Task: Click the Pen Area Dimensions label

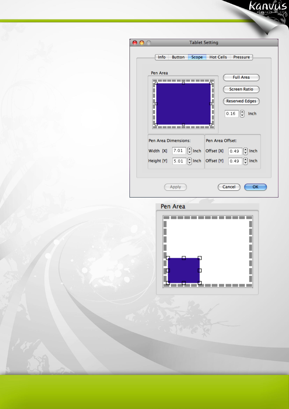Action: point(169,141)
